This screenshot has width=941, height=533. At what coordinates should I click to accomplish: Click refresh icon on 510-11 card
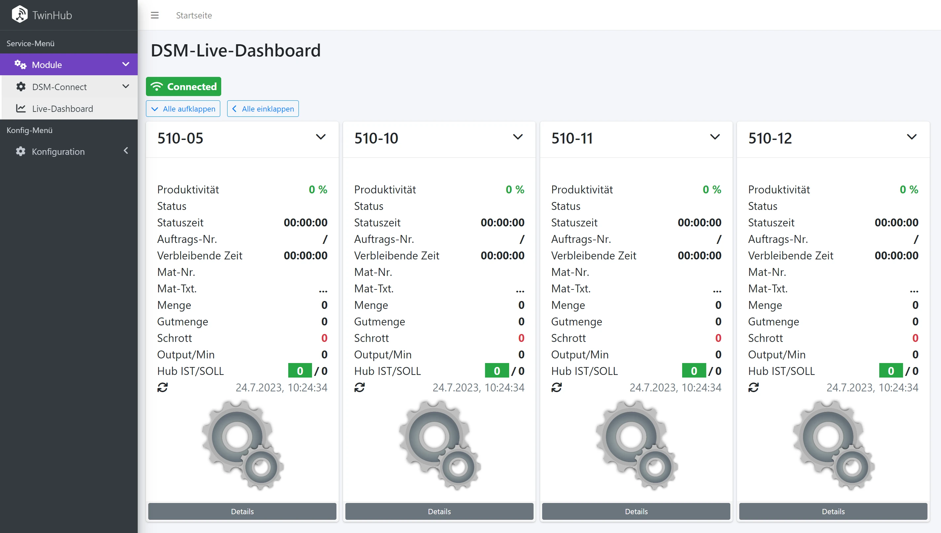(x=557, y=387)
